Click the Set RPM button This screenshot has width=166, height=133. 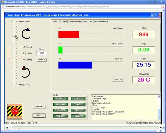(42, 59)
